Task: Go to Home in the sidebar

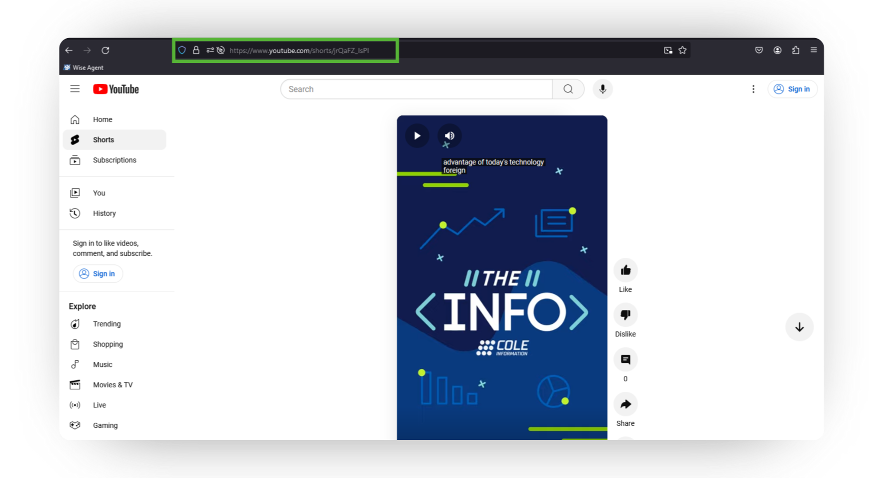Action: tap(115, 120)
